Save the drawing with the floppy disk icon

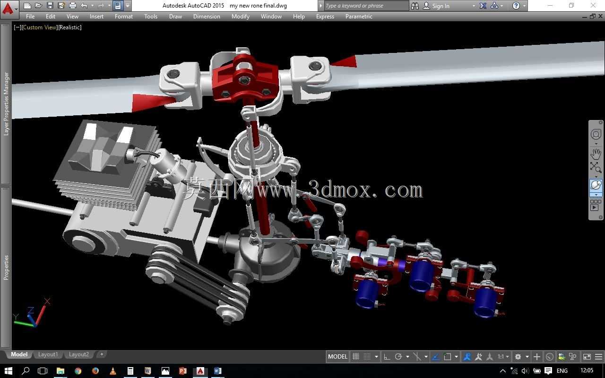click(50, 6)
